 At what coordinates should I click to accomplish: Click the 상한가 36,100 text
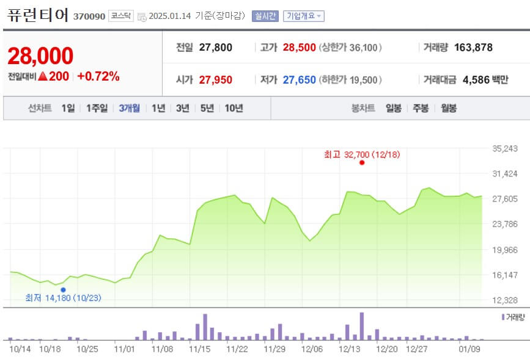350,48
